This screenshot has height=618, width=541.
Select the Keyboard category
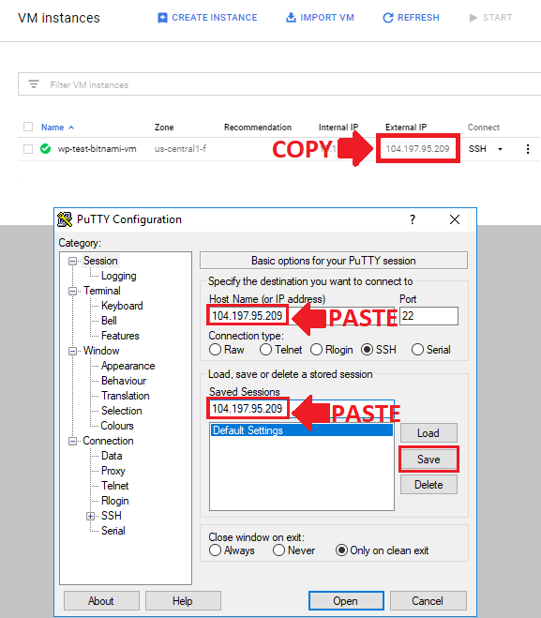pyautogui.click(x=122, y=306)
